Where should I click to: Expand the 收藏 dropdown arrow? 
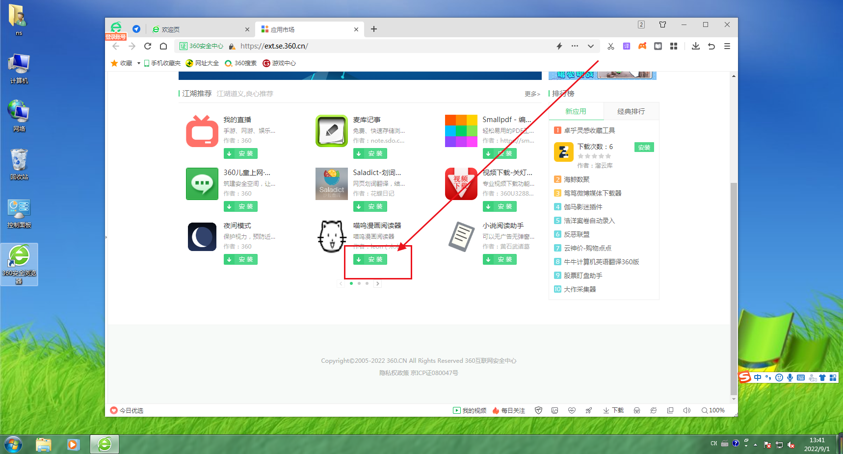pos(139,63)
